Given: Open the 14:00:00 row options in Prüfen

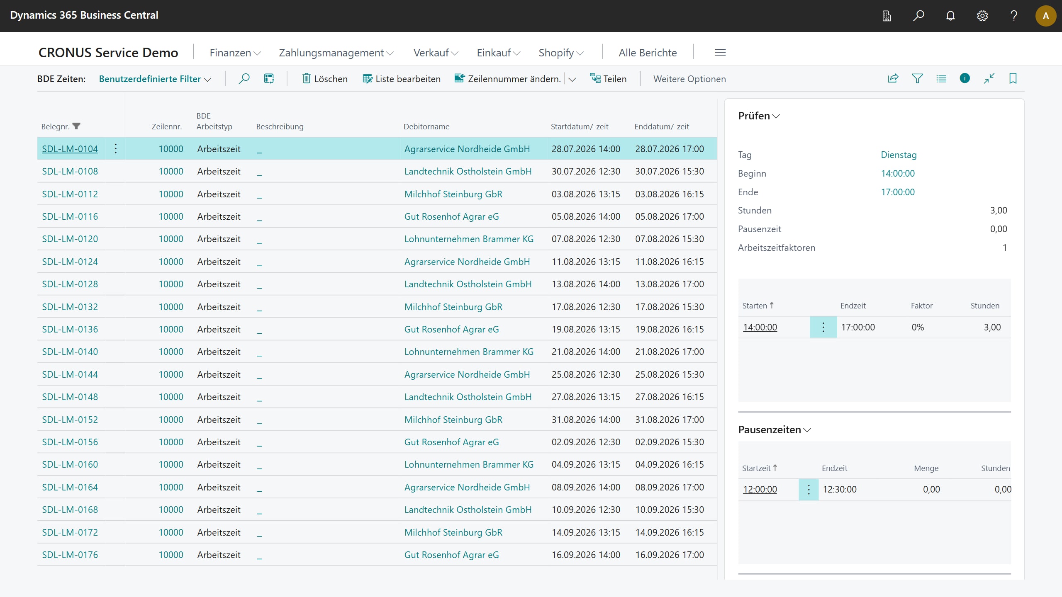Looking at the screenshot, I should tap(823, 327).
